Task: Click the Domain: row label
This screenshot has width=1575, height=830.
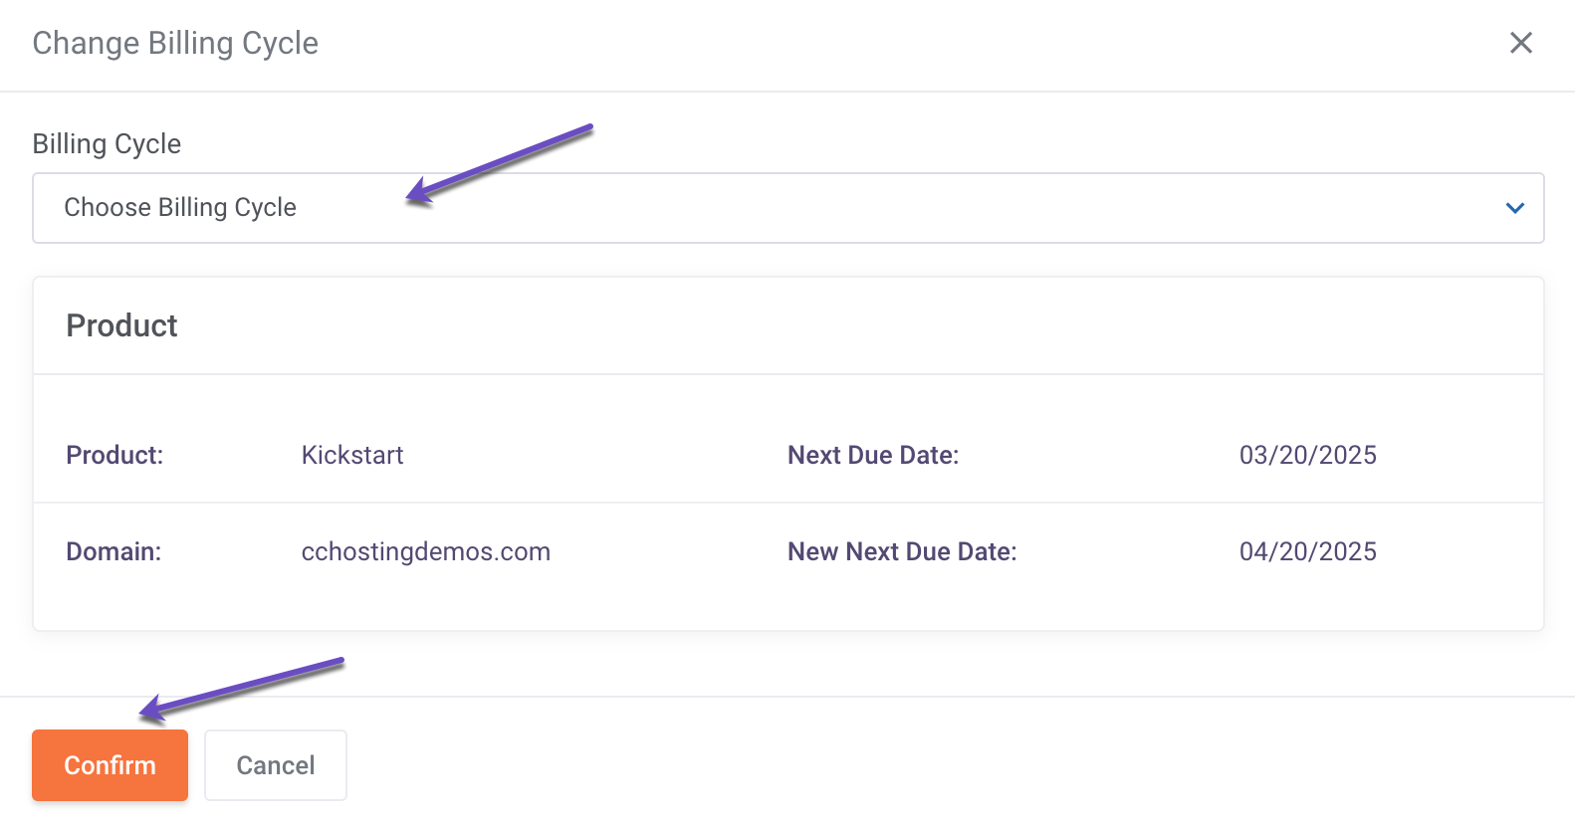Action: (x=113, y=552)
